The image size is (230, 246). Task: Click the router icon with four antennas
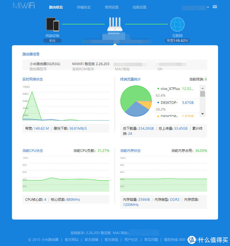click(x=115, y=24)
